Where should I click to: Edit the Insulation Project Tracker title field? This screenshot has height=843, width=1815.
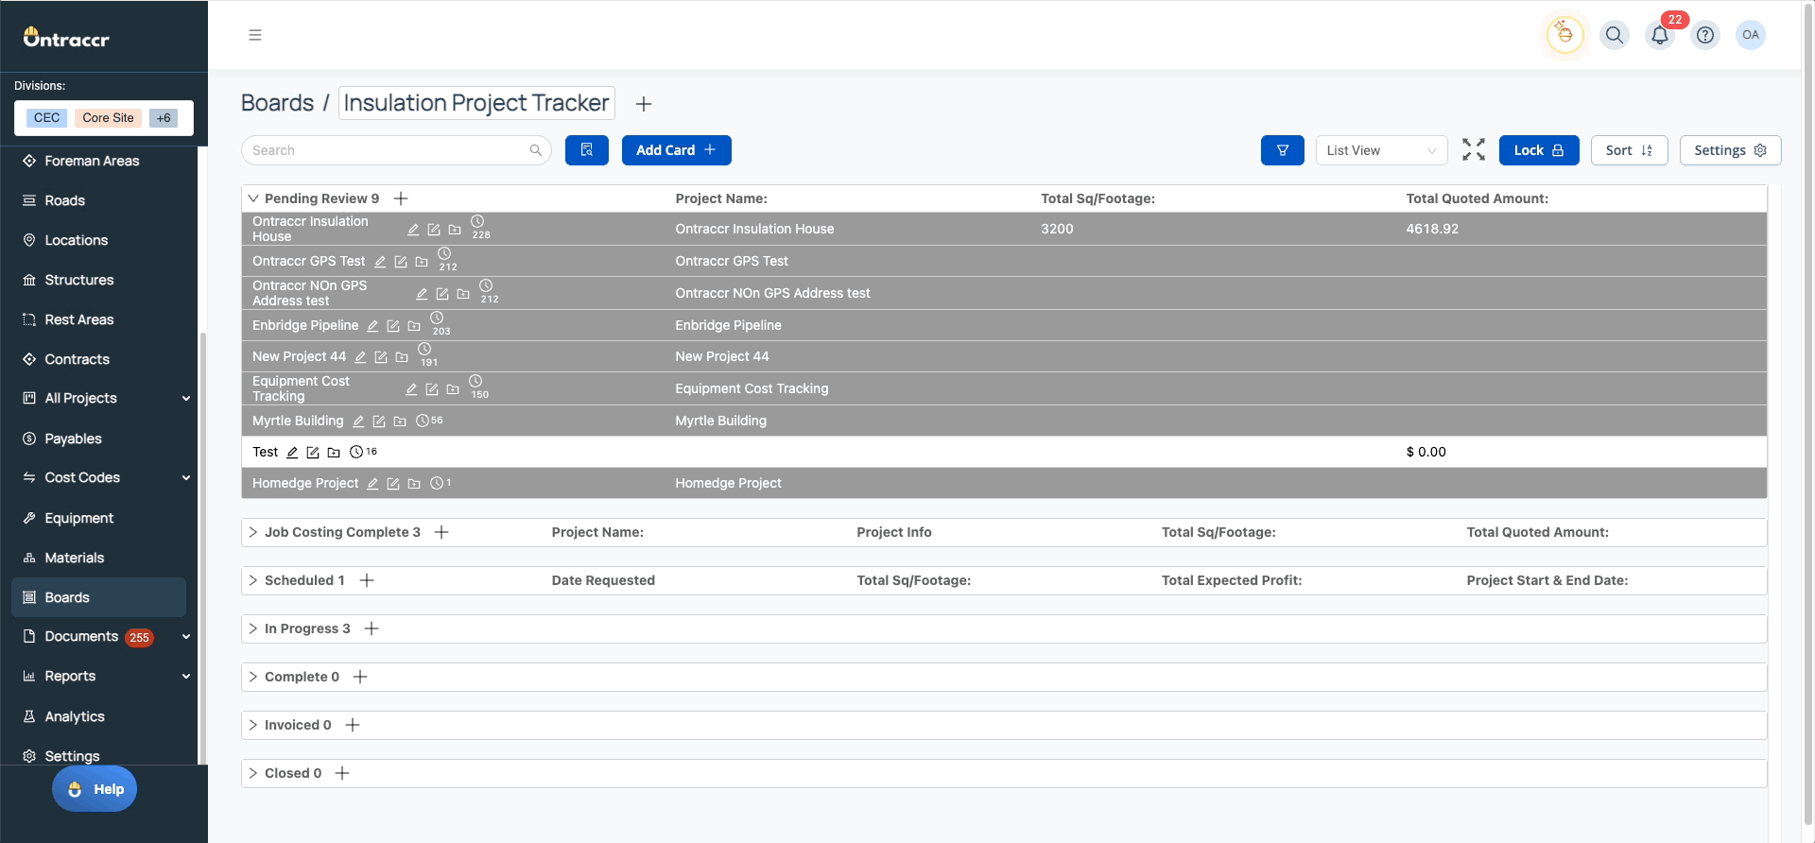(476, 103)
